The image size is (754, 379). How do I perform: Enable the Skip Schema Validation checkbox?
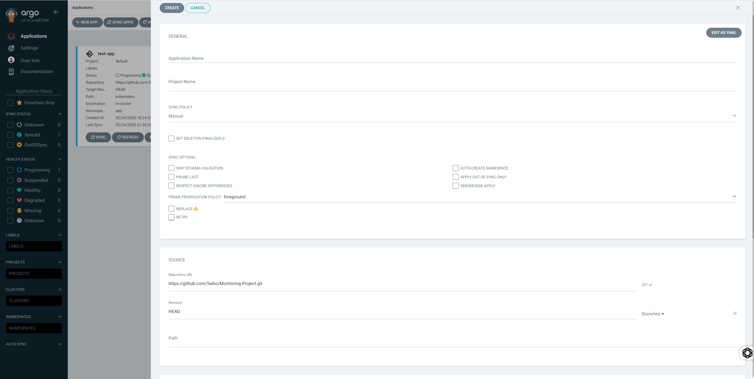pyautogui.click(x=171, y=168)
